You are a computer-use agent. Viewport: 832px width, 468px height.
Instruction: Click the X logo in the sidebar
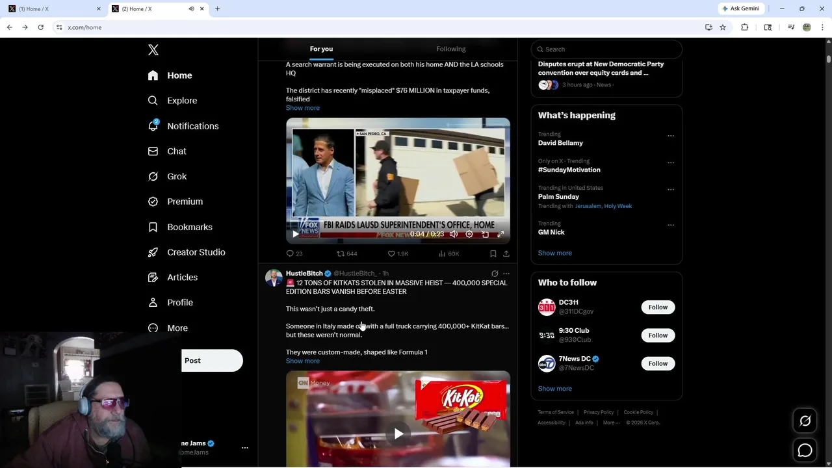click(153, 50)
